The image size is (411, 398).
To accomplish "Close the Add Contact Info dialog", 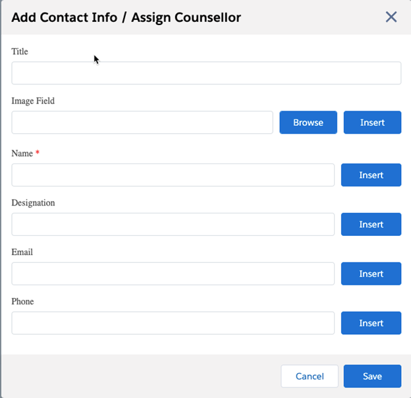I will click(x=391, y=17).
